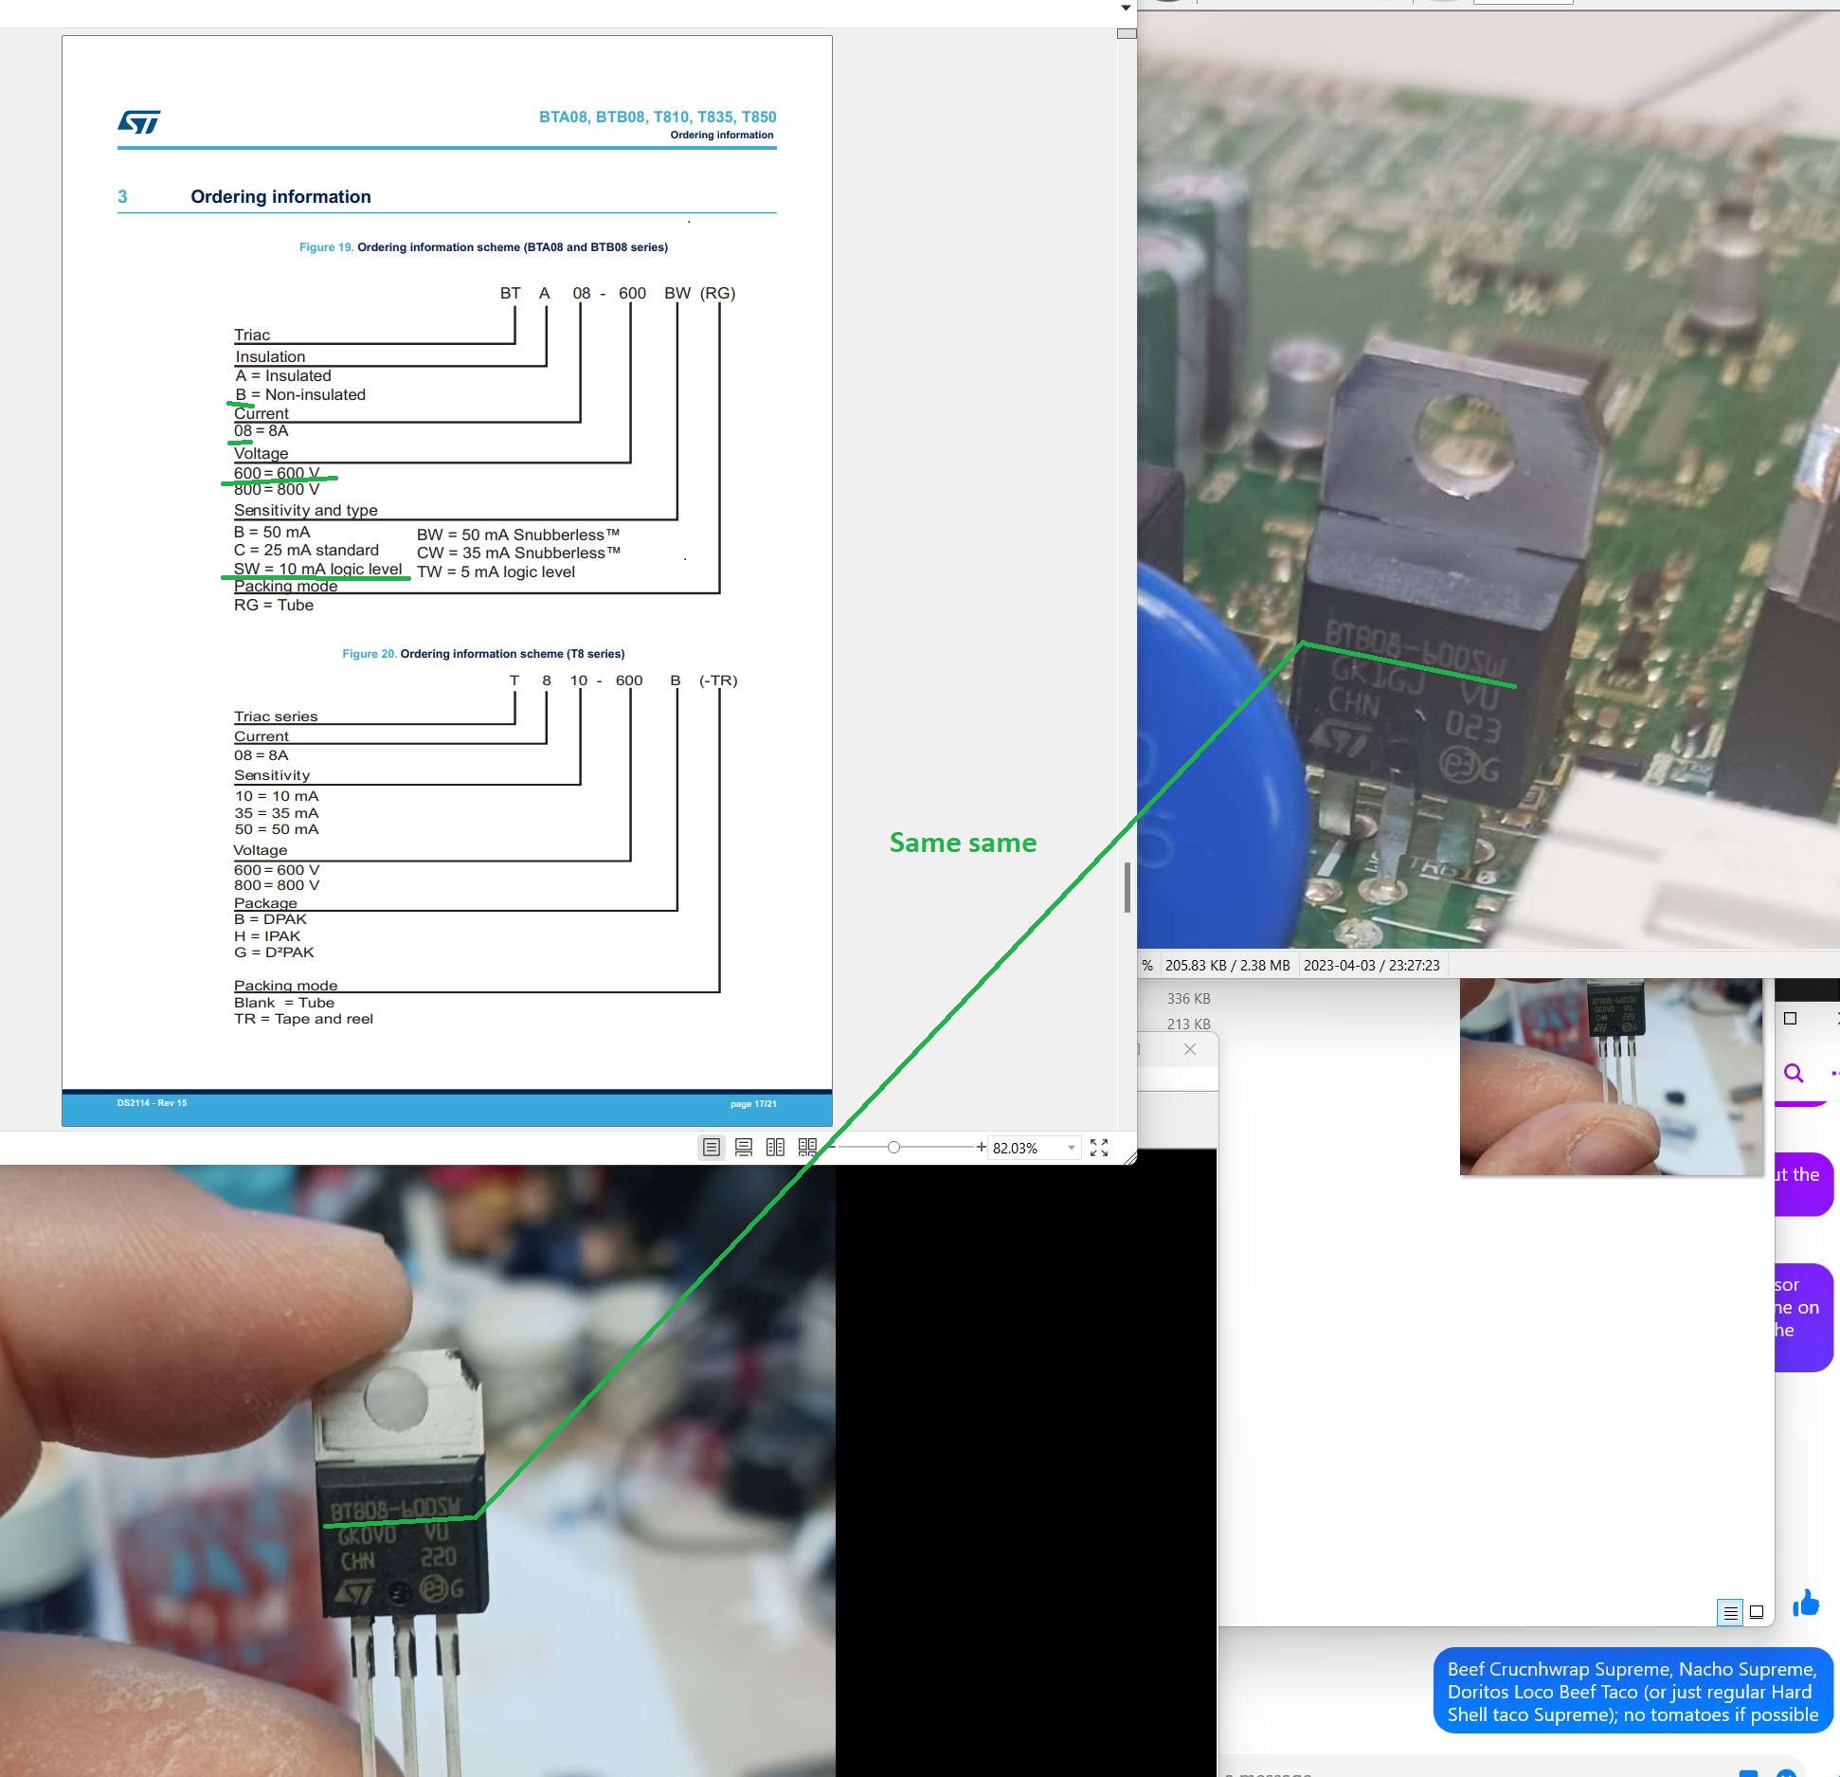The image size is (1840, 1777).
Task: Open the triac-in-fingers thumbnail preview
Action: (x=1611, y=1077)
